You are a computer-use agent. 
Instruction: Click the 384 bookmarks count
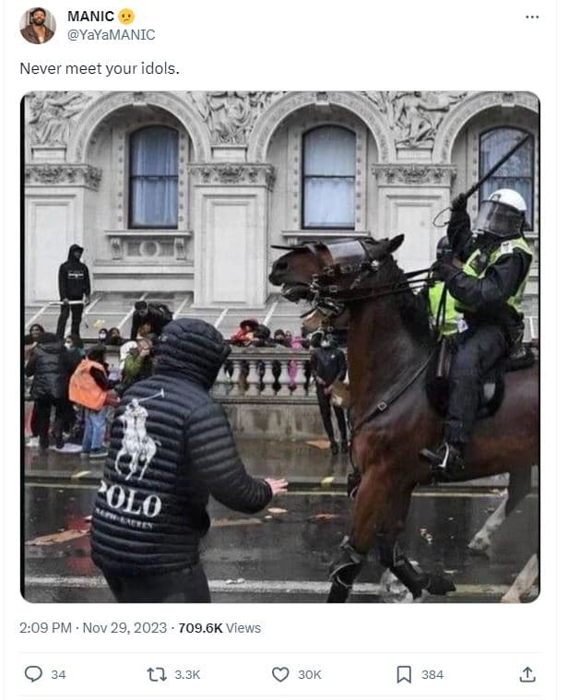432,674
